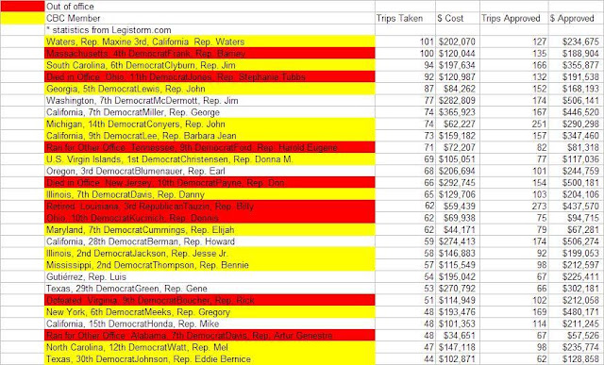Select the 'Louisiana, 3rd RepublicanTauzin' cell
The height and width of the screenshot is (365, 604).
[210, 206]
